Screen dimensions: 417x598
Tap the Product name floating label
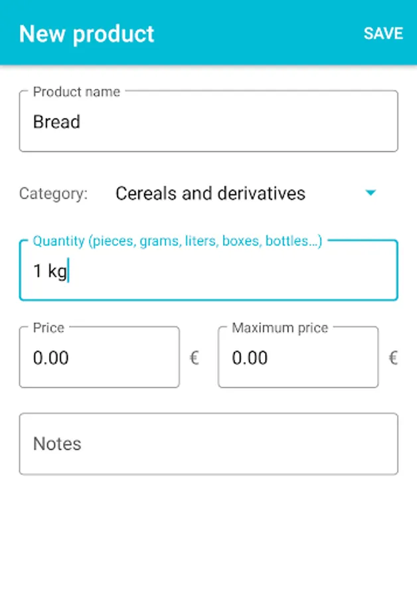[x=76, y=92]
